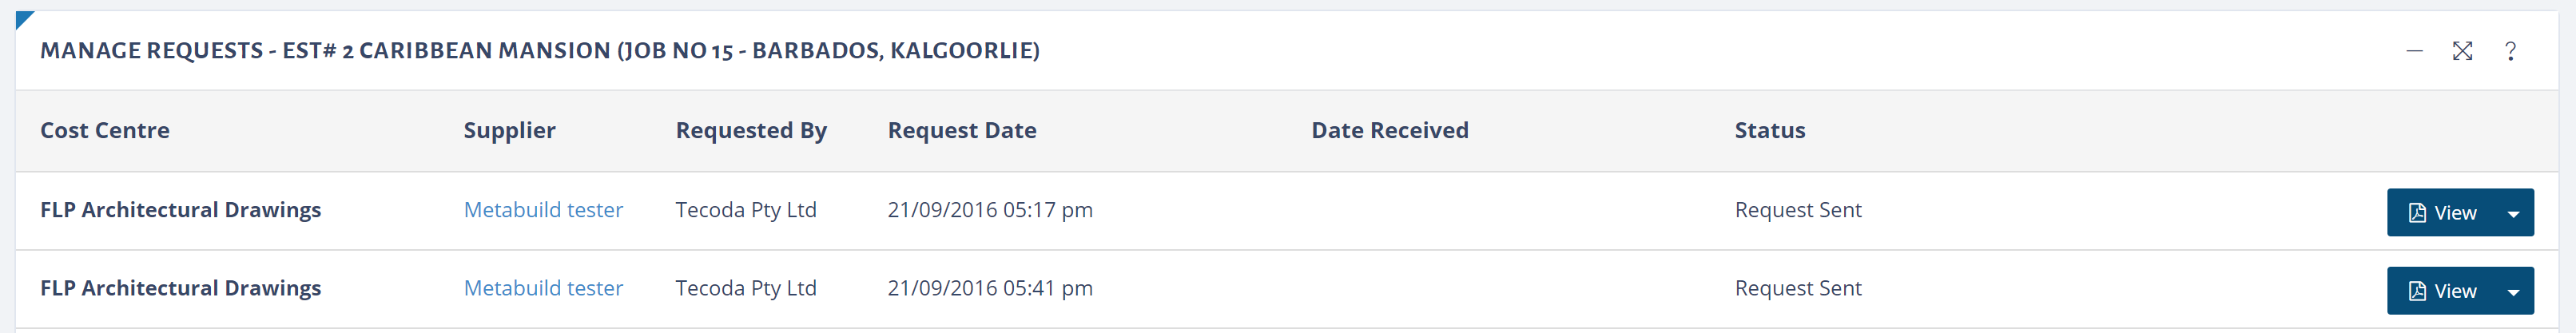This screenshot has width=2576, height=333.
Task: Sort by the Request Date column header
Action: (x=962, y=131)
